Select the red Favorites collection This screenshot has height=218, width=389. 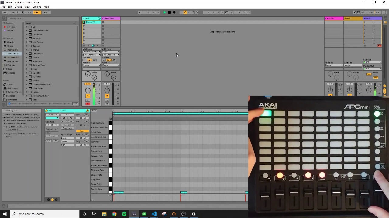tap(11, 27)
